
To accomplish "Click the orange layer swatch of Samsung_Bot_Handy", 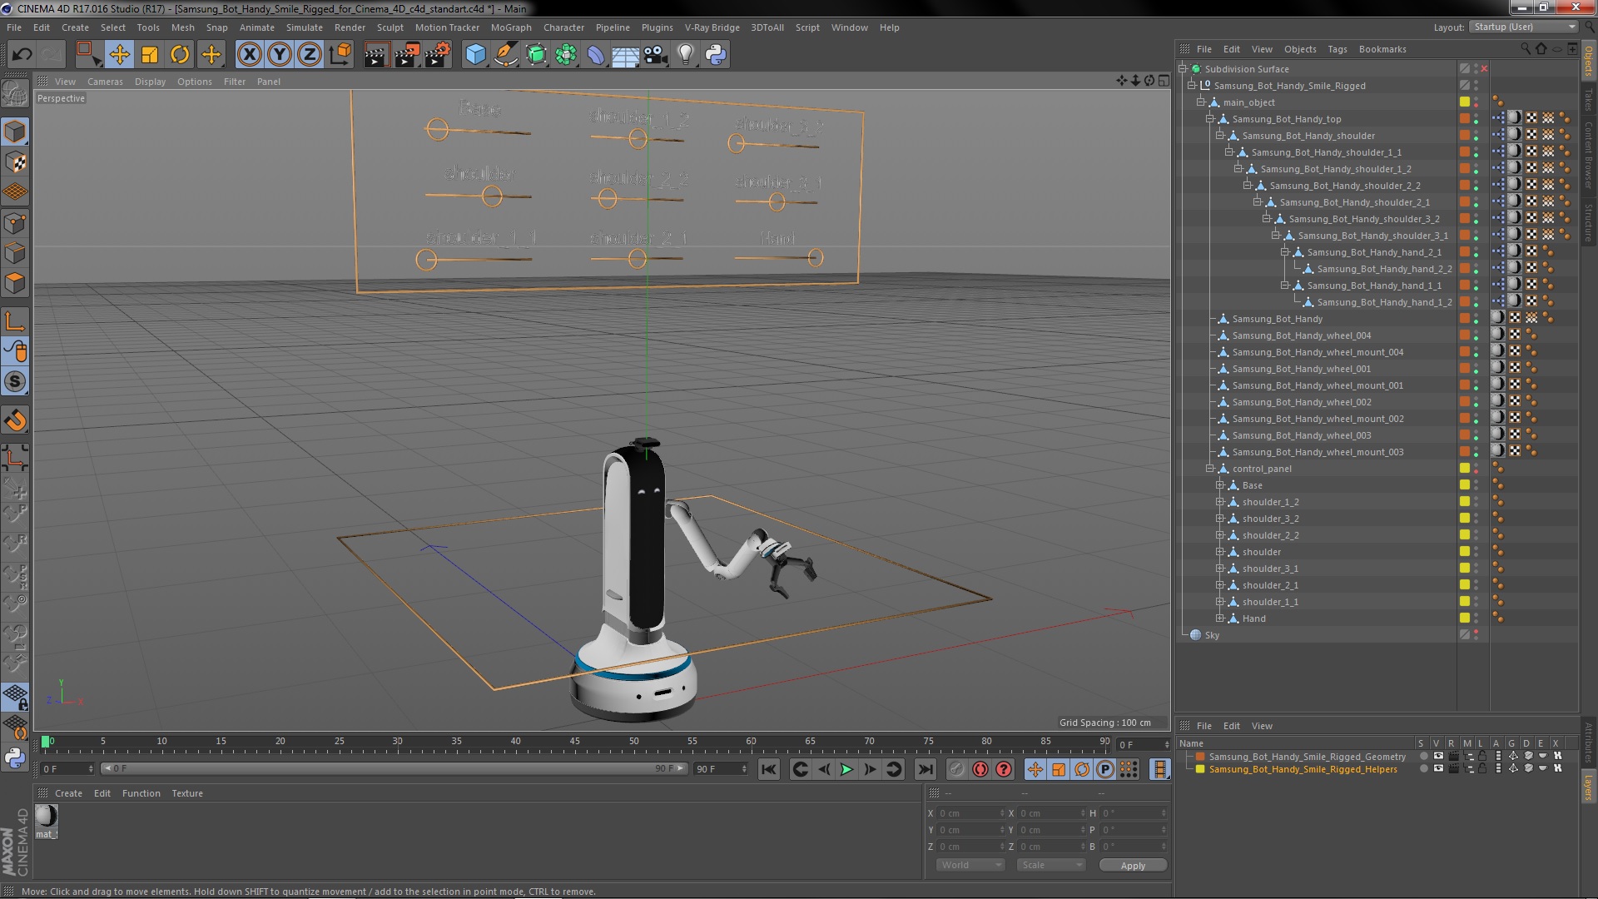I will pyautogui.click(x=1465, y=319).
